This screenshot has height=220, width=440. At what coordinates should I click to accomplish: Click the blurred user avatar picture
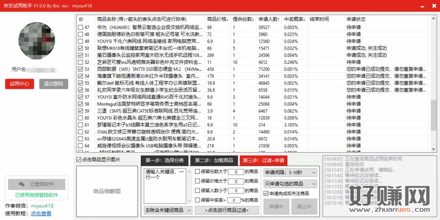[37, 40]
